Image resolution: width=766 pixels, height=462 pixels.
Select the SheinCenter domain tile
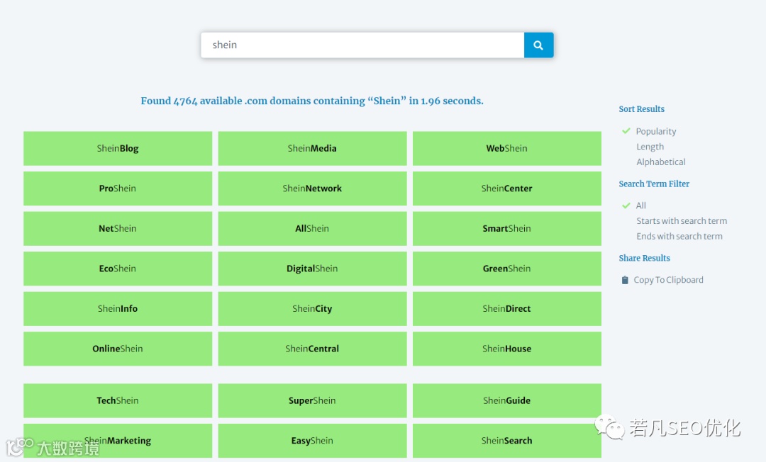coord(506,188)
